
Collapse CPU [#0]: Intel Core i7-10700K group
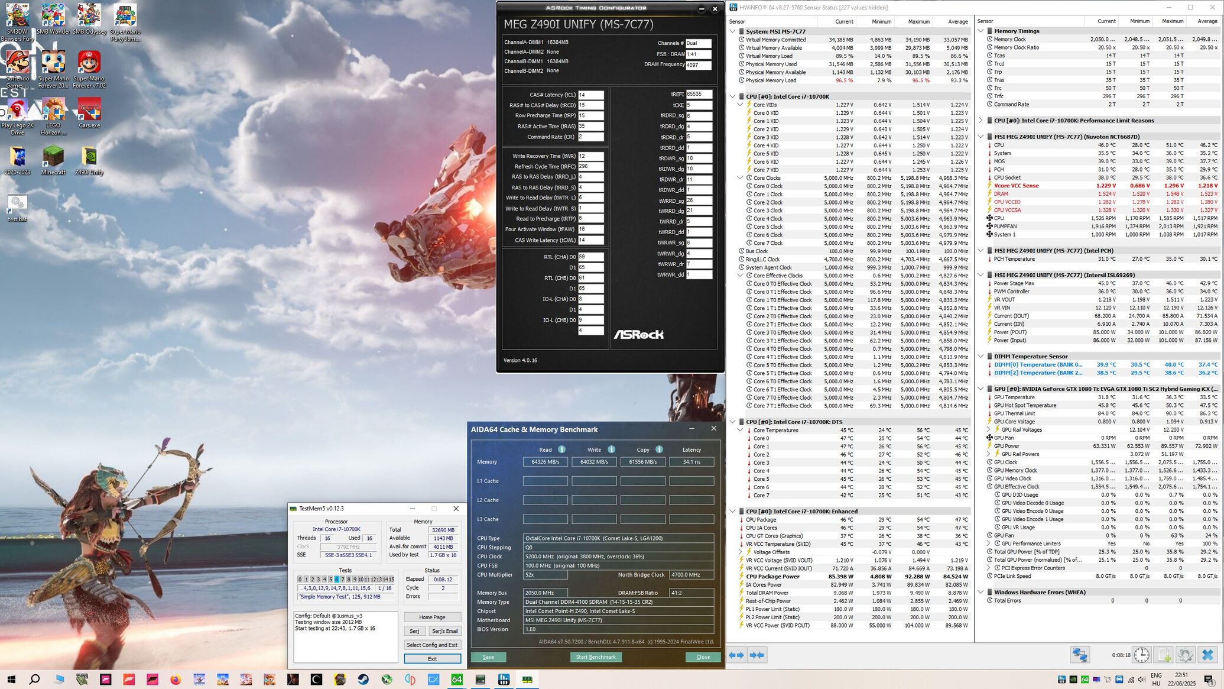[733, 96]
